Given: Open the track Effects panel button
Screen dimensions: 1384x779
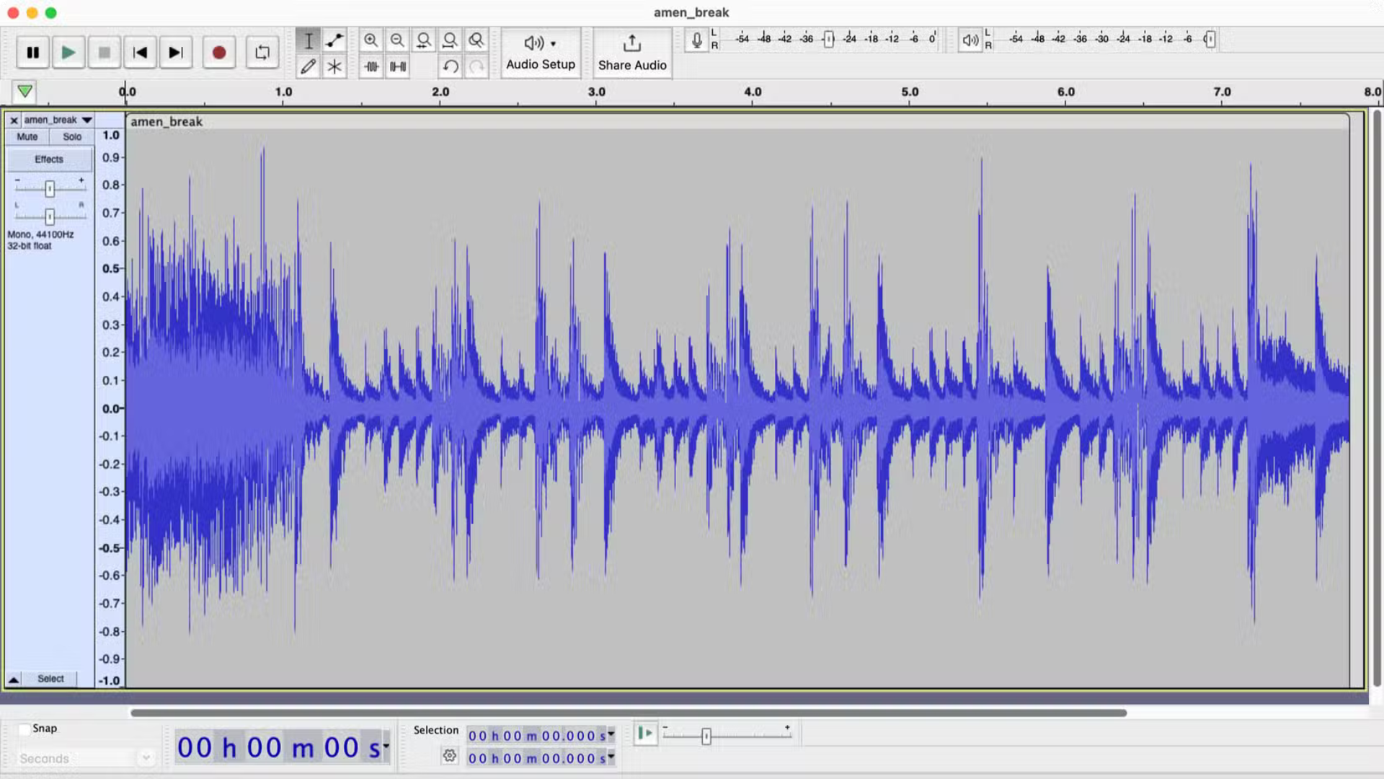Looking at the screenshot, I should (49, 159).
